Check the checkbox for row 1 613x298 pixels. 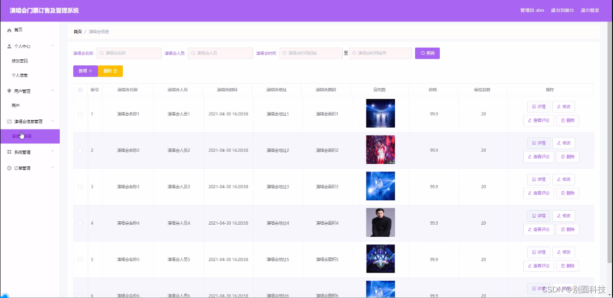pos(80,113)
